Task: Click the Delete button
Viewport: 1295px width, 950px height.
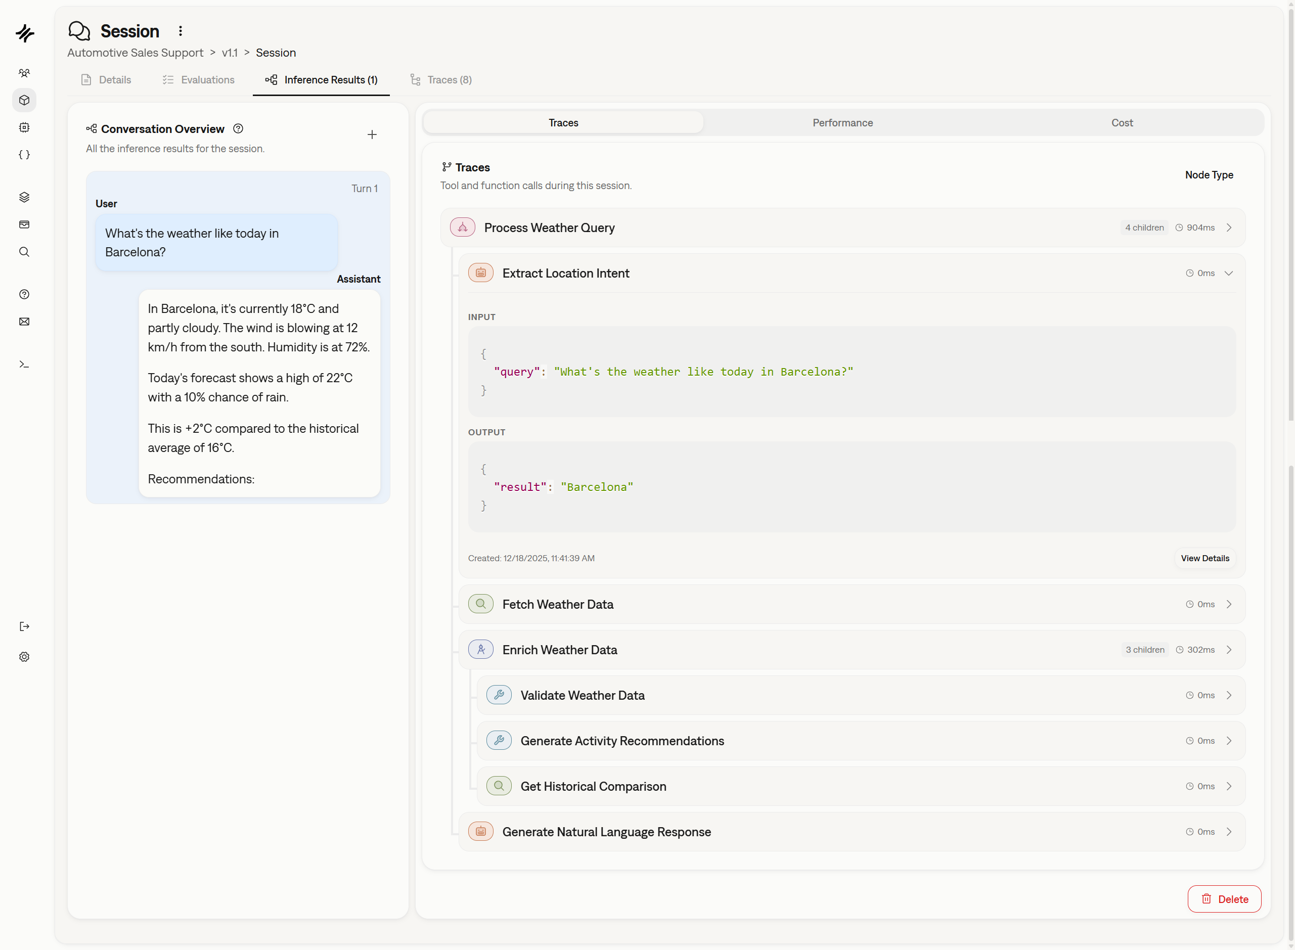Action: (x=1224, y=899)
